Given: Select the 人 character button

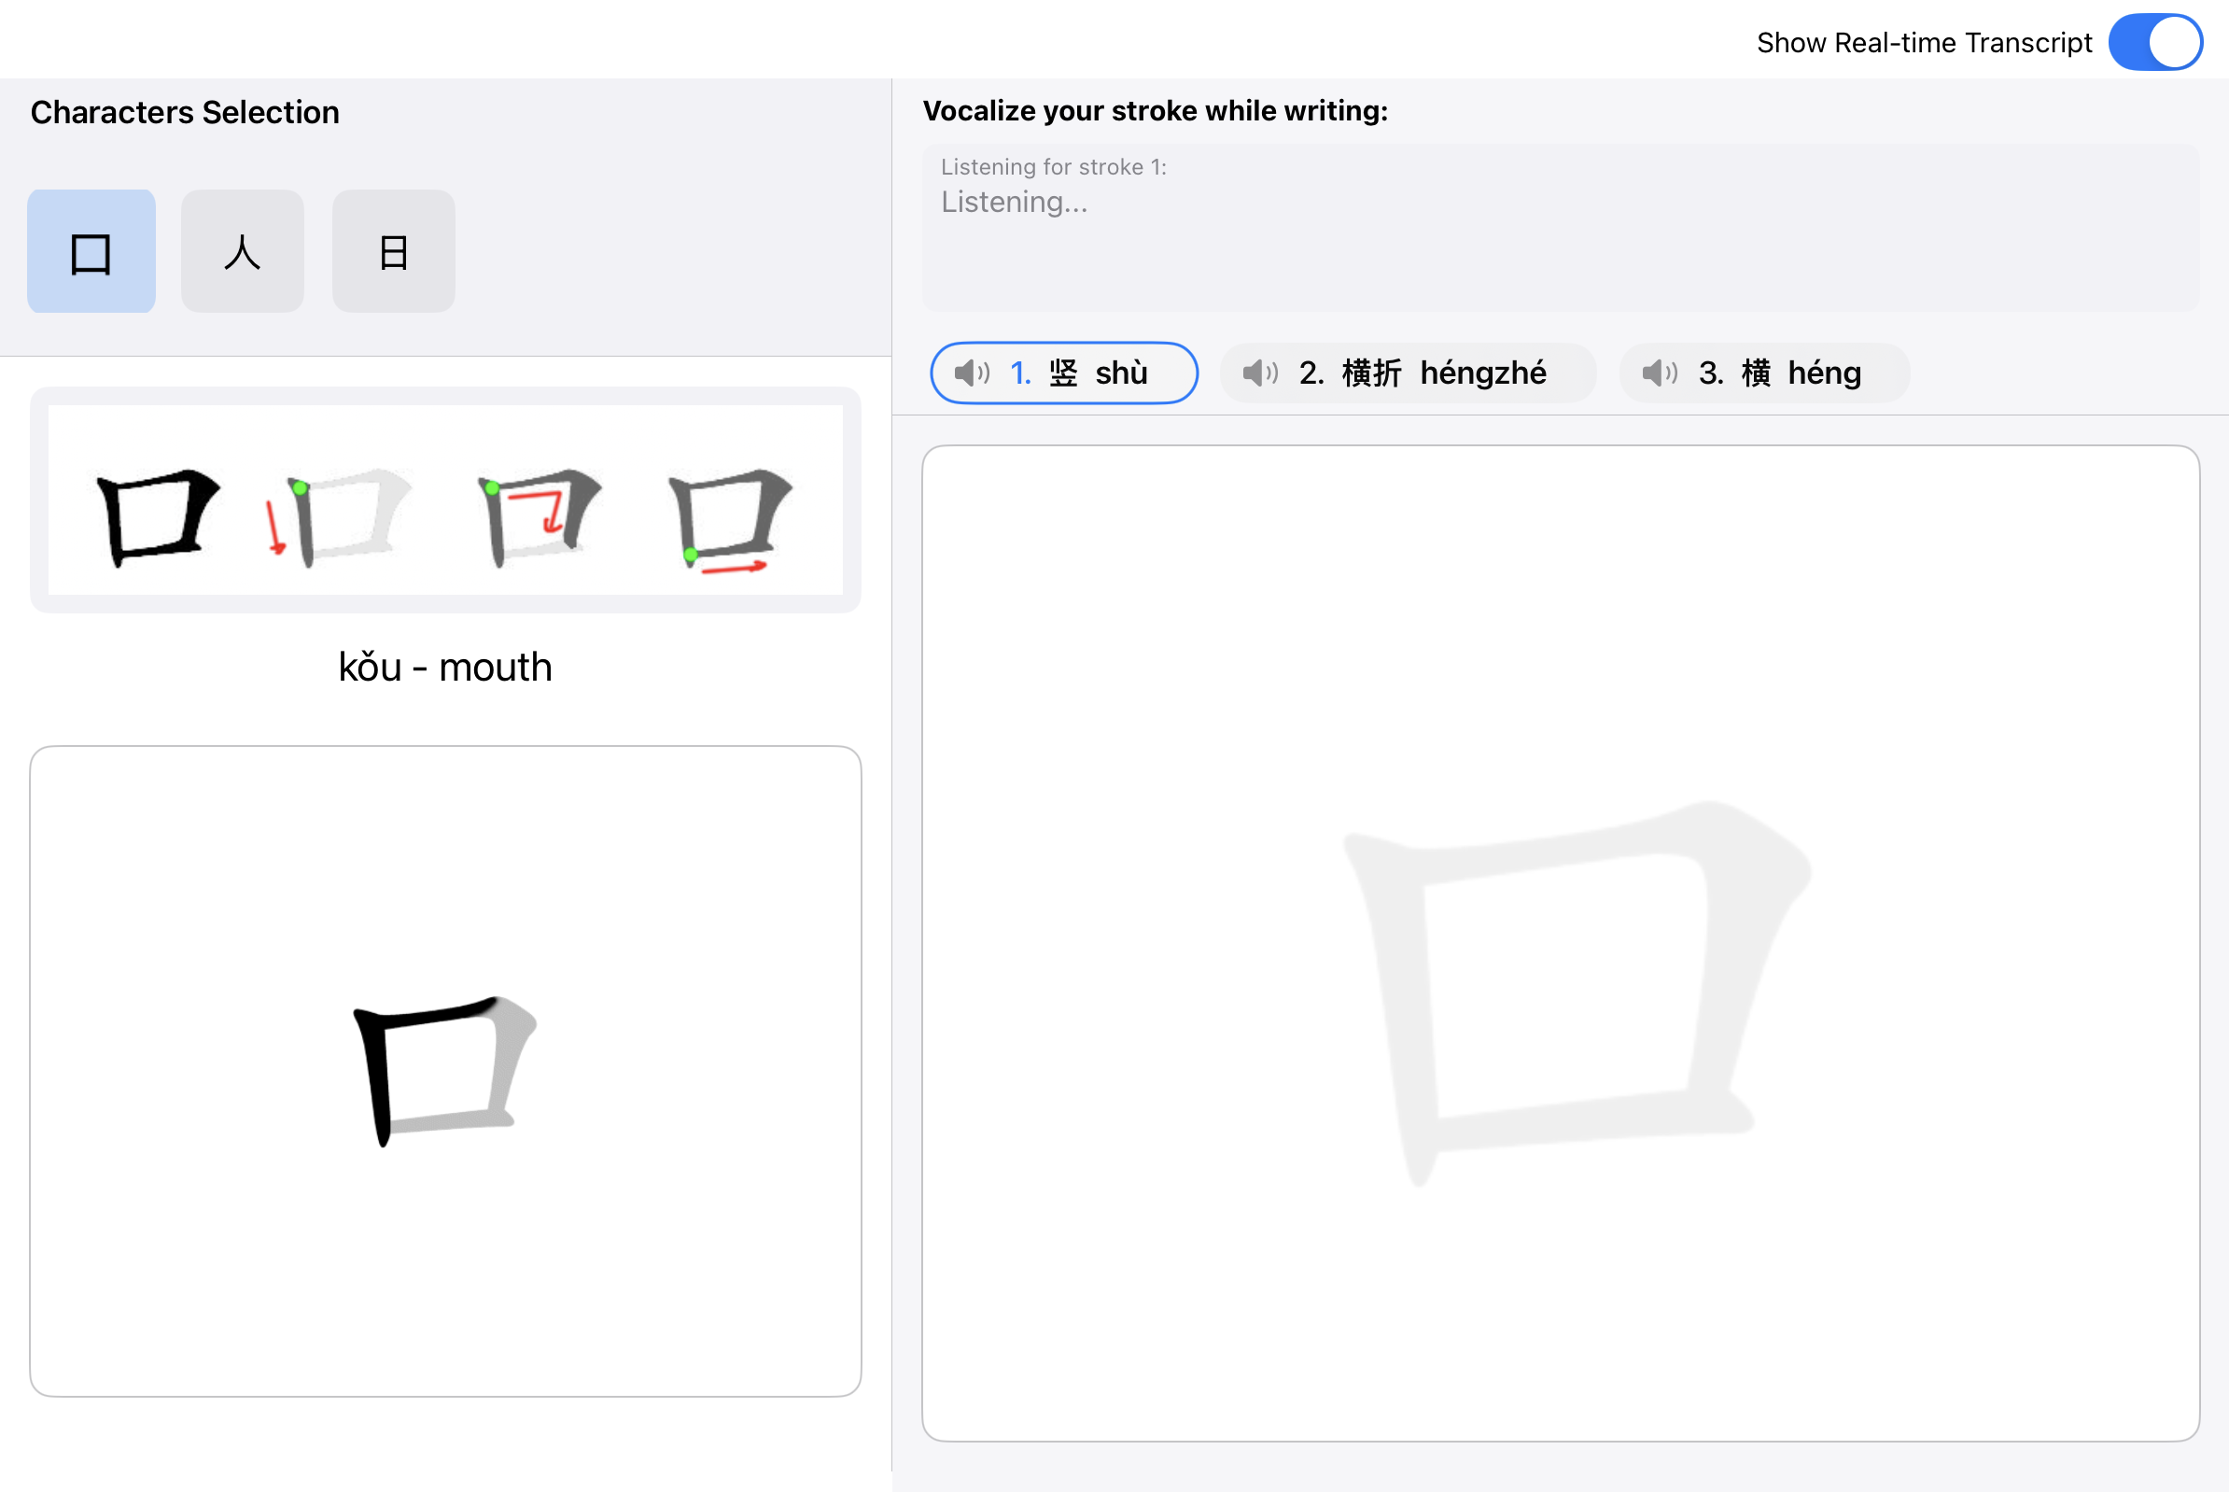Looking at the screenshot, I should [243, 251].
